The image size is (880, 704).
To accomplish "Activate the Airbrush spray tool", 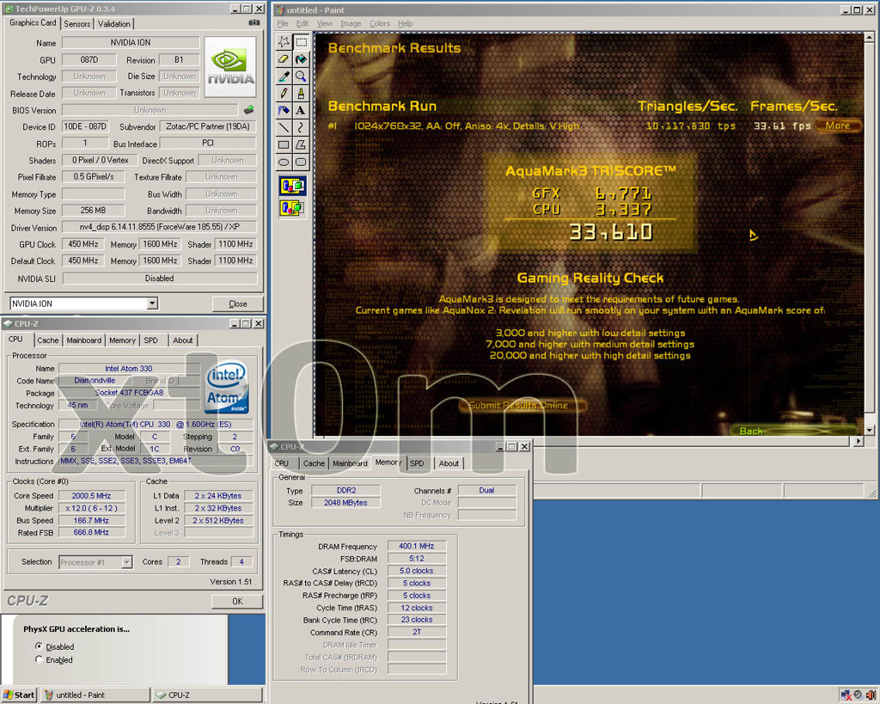I will (x=284, y=111).
